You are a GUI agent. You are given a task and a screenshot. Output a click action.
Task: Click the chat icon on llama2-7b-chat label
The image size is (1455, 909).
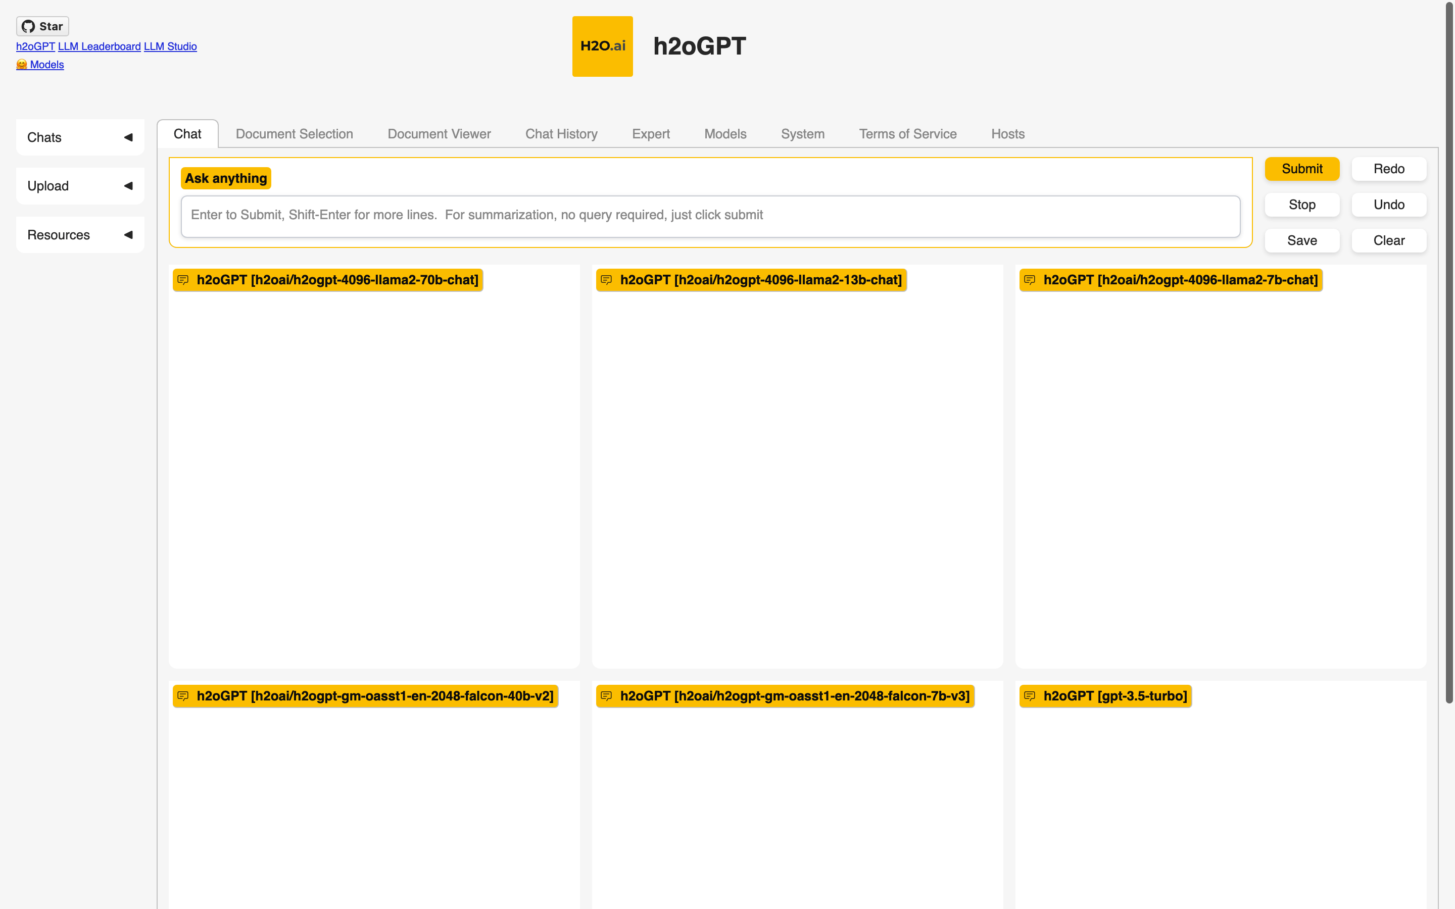1030,280
